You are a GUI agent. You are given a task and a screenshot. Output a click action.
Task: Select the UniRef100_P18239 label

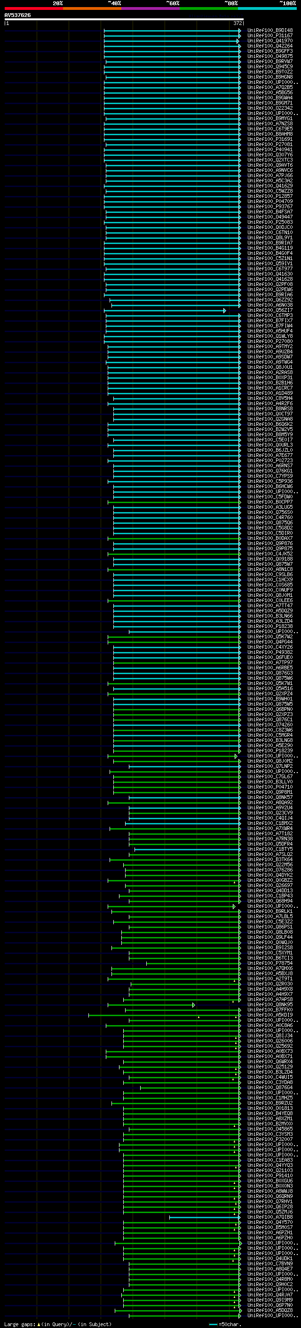click(270, 750)
